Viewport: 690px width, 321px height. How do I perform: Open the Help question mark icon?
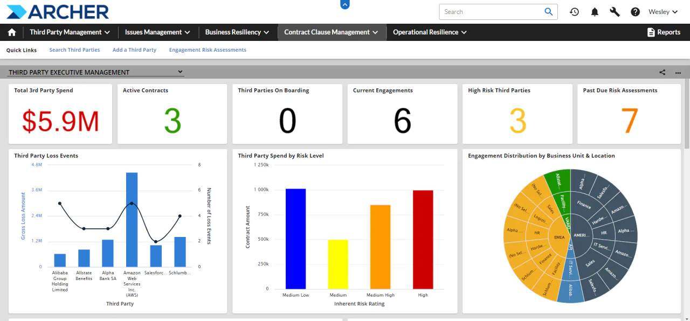(x=635, y=11)
